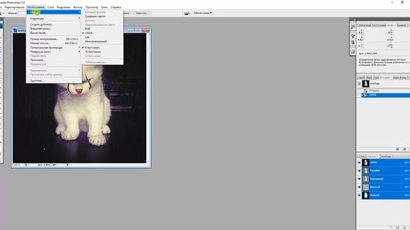The image size is (410, 230).
Task: Open the Brushes panel icon in the collapsed dock
Action: pos(353,36)
